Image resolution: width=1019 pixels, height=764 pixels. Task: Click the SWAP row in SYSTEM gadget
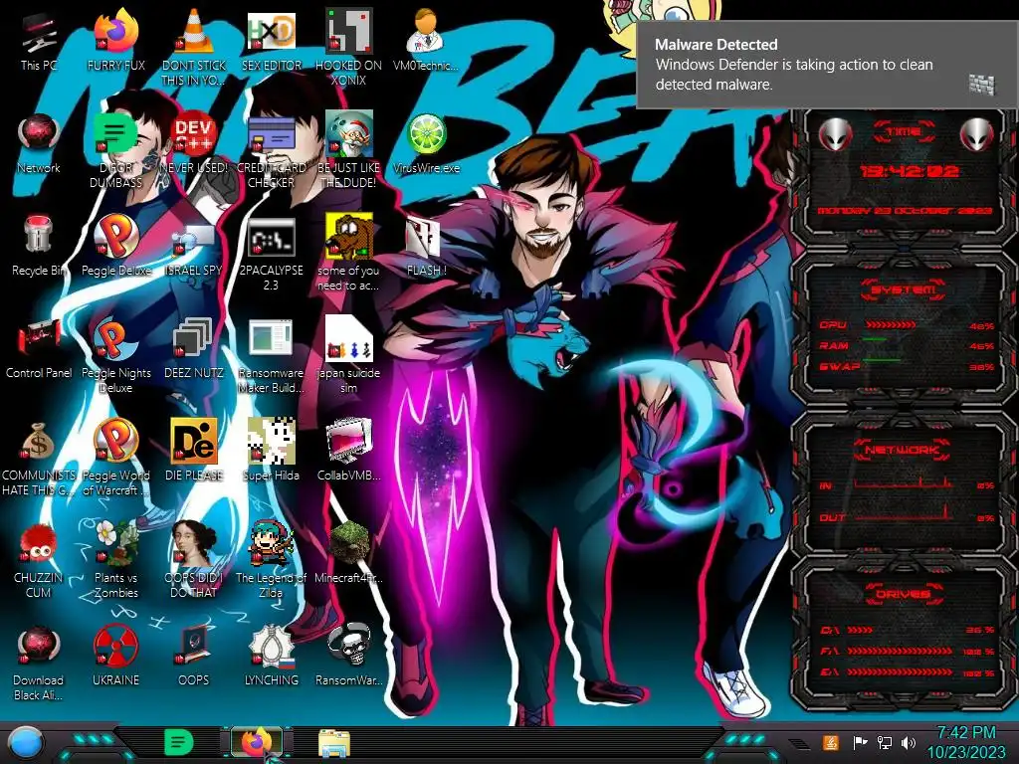tap(908, 366)
